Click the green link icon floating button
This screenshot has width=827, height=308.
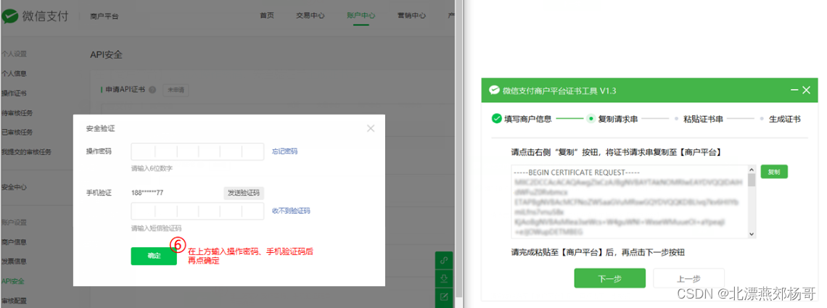[x=444, y=261]
